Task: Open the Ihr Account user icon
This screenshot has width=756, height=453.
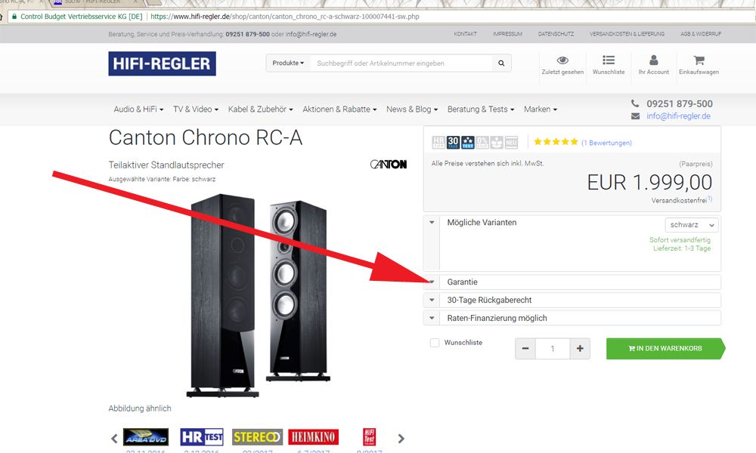Action: [x=653, y=60]
